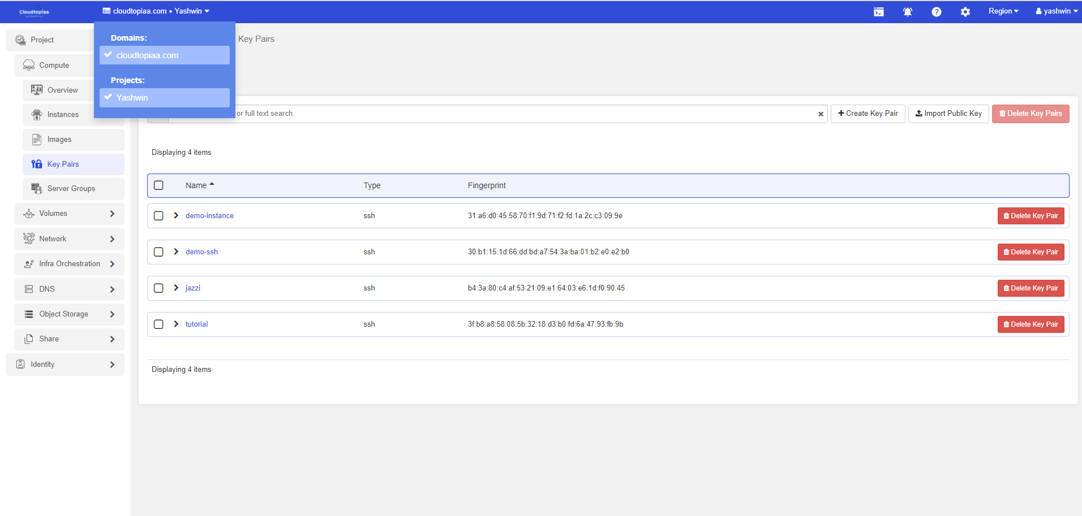This screenshot has height=516, width=1082.
Task: Toggle the select-all checkbox in table header
Action: pyautogui.click(x=158, y=185)
